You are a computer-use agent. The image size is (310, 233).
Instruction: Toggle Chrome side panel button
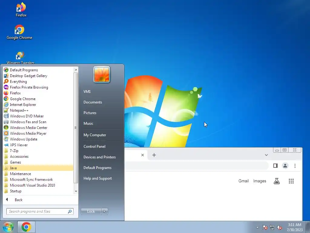pyautogui.click(x=275, y=166)
